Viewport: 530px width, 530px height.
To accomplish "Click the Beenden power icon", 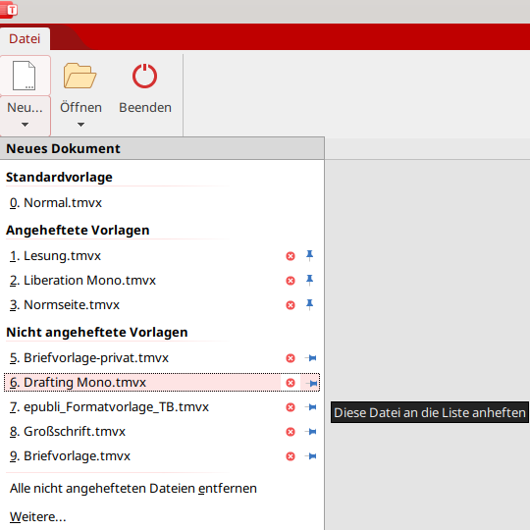I will click(x=144, y=76).
